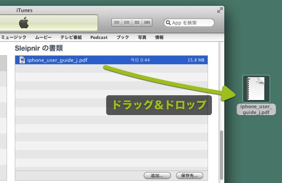Click the Apple logo in status display
Screen dimensions: 282x183
[x=24, y=22]
